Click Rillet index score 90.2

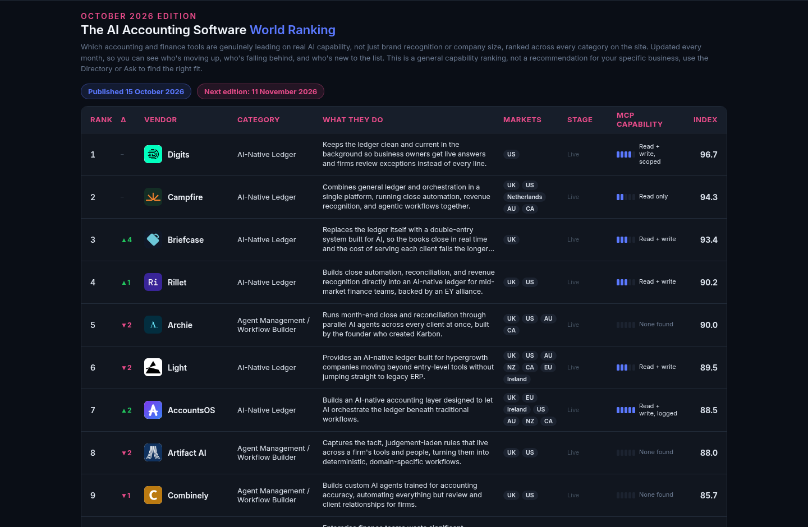click(709, 283)
